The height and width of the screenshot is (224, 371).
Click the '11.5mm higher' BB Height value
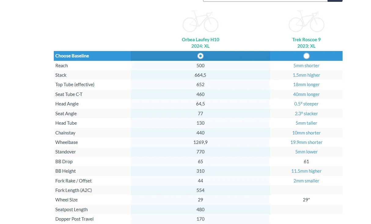[306, 171]
